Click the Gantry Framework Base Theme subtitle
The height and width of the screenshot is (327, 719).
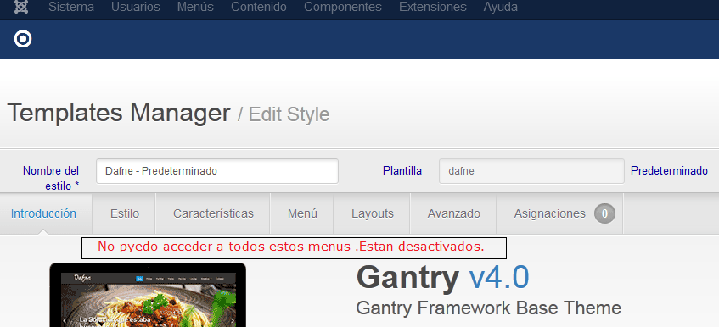(x=488, y=308)
